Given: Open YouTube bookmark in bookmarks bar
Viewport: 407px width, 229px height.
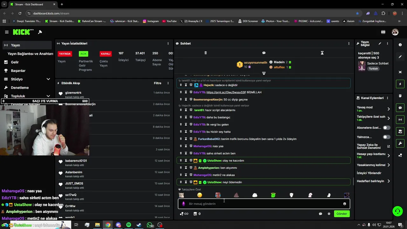Looking at the screenshot, I should (x=169, y=21).
